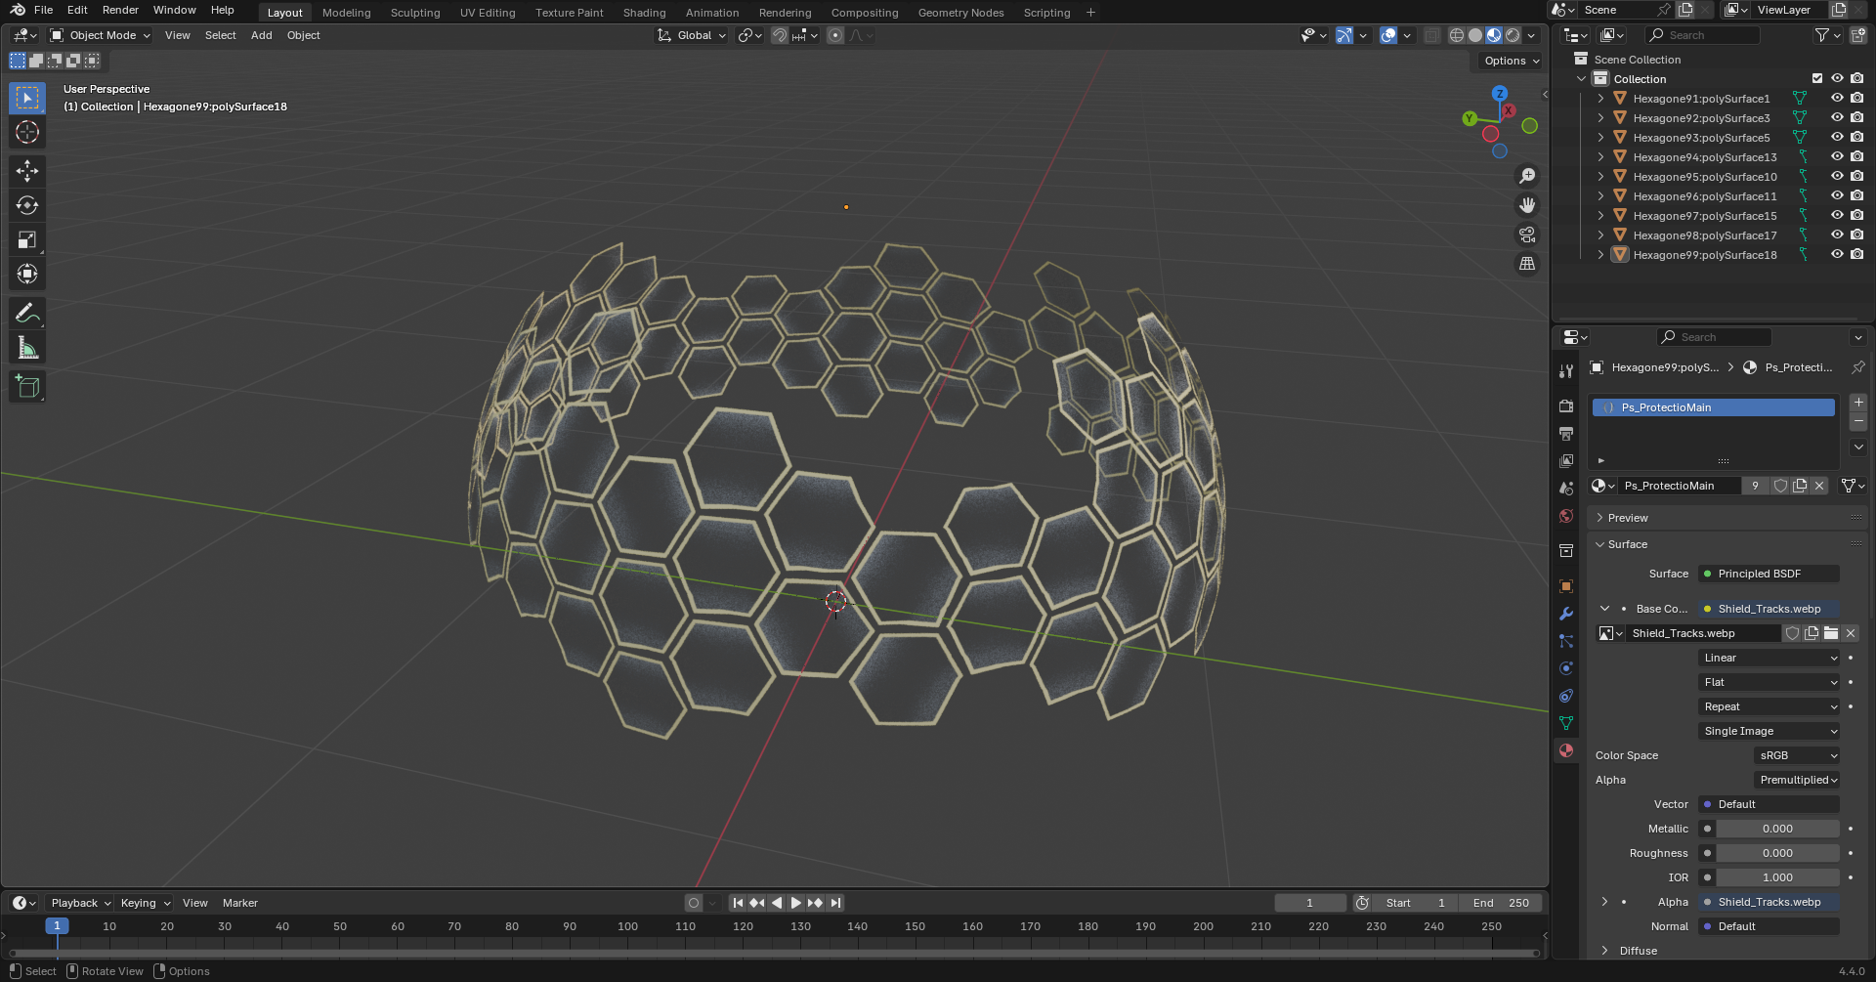
Task: Activate the Move tool
Action: [x=27, y=171]
